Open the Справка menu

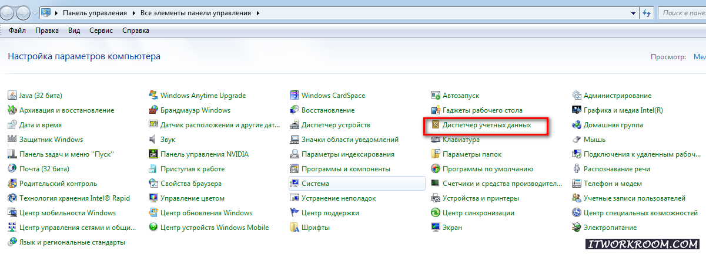point(135,31)
